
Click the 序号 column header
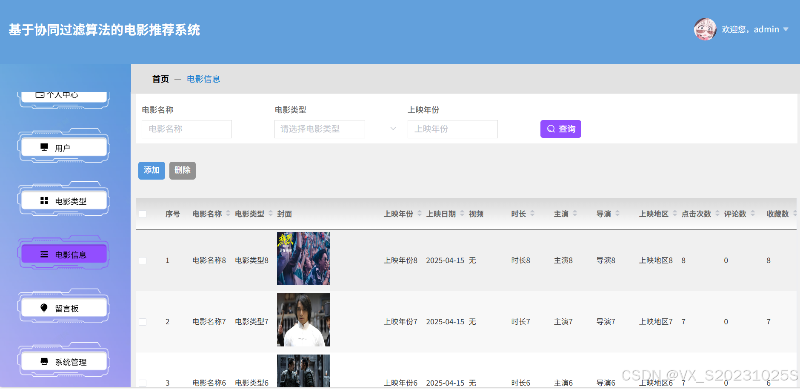173,214
